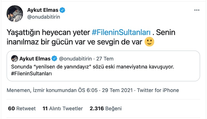View the 11 Alıntı Tweetler list
Screen dimensions: 207x119
(x=63, y=109)
